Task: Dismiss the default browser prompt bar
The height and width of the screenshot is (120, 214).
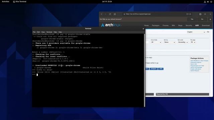Action: pos(210,19)
